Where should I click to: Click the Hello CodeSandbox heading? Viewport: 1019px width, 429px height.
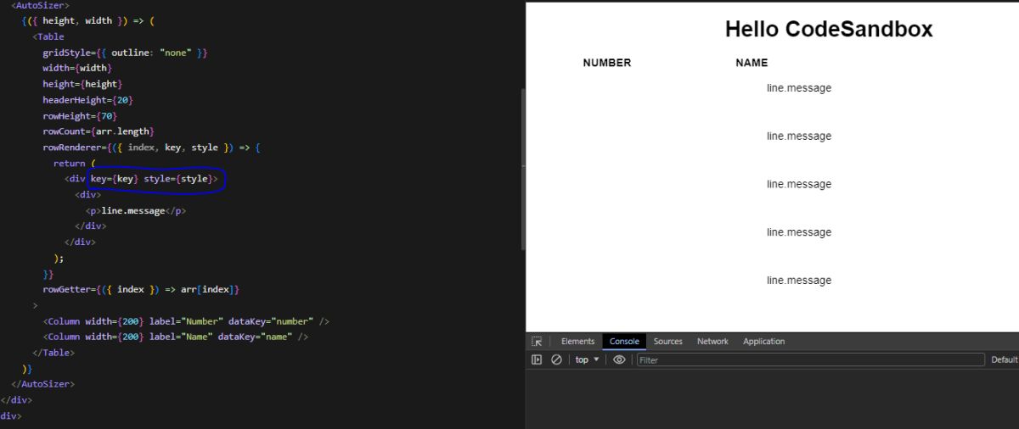(829, 29)
